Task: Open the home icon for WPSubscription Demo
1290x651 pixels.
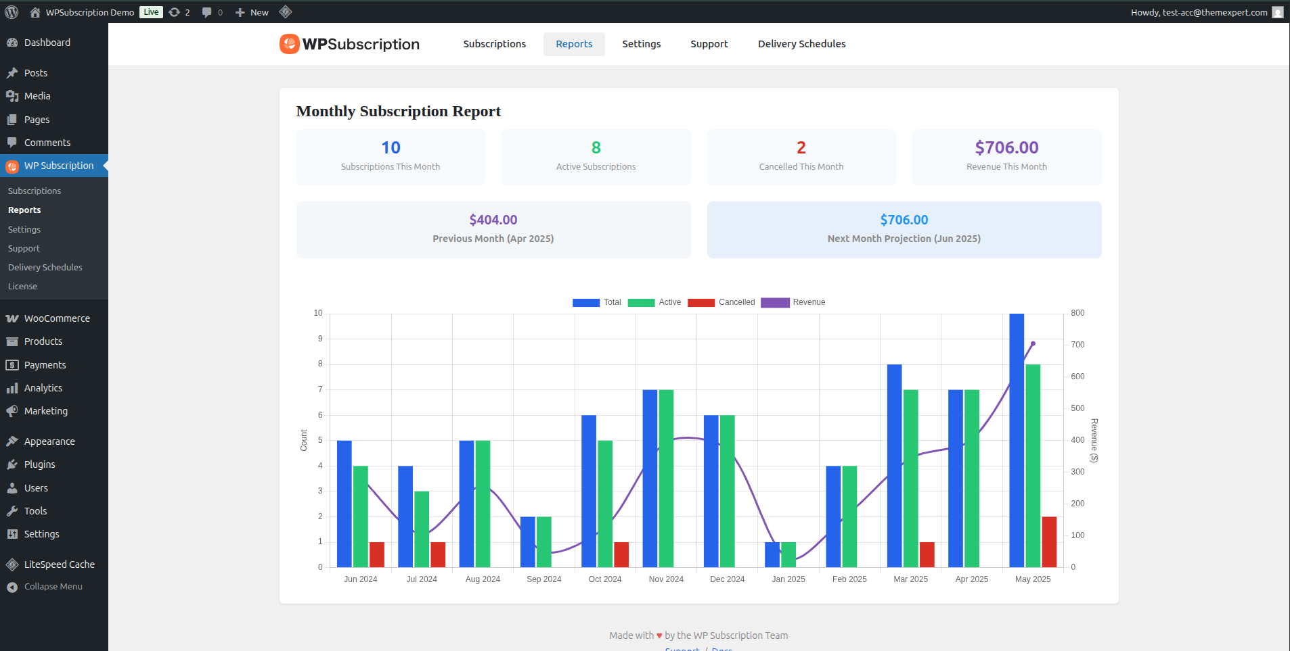Action: pyautogui.click(x=35, y=12)
